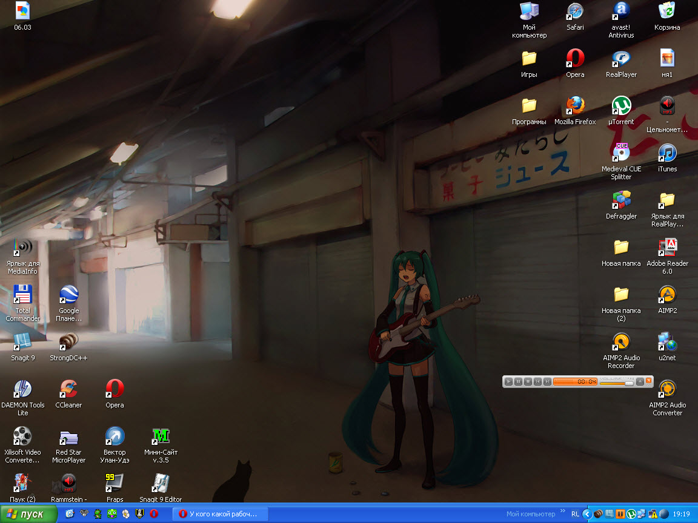Open the RL language indicator in taskbar
The height and width of the screenshot is (523, 698).
575,514
